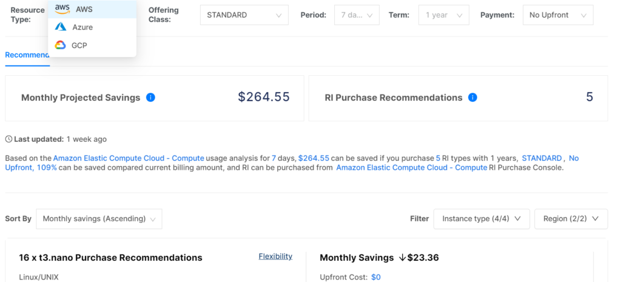Open the Offering Class STANDARD dropdown
The width and height of the screenshot is (621, 282).
tap(244, 15)
